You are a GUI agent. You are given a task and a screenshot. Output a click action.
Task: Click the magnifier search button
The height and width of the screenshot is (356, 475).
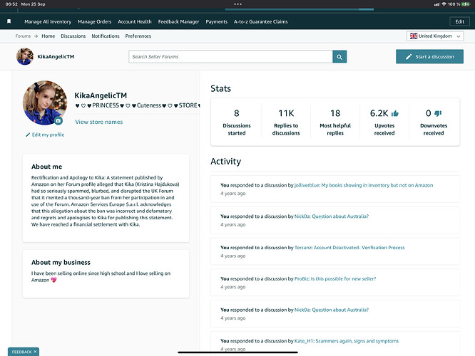click(339, 56)
